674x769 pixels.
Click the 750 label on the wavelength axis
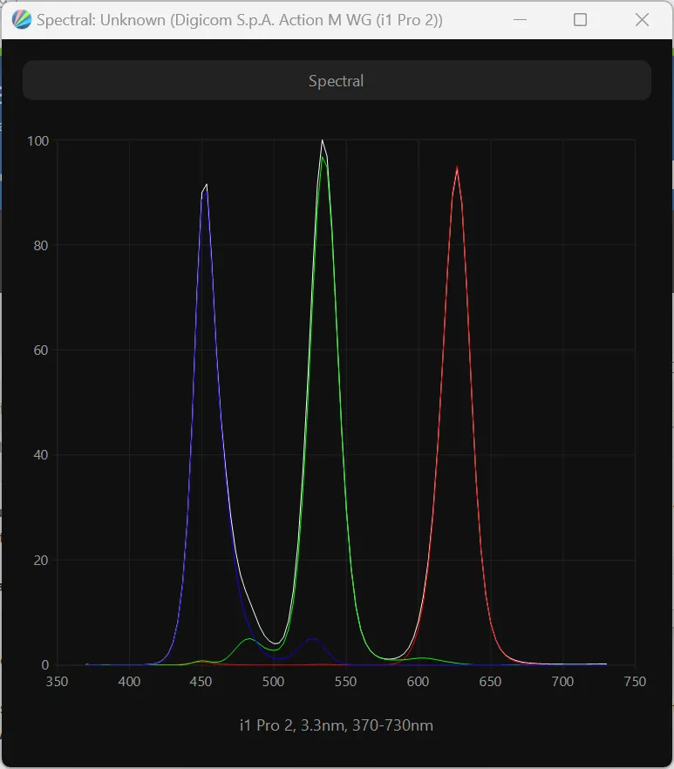click(635, 682)
